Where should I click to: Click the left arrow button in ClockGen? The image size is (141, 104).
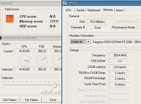tap(46, 91)
